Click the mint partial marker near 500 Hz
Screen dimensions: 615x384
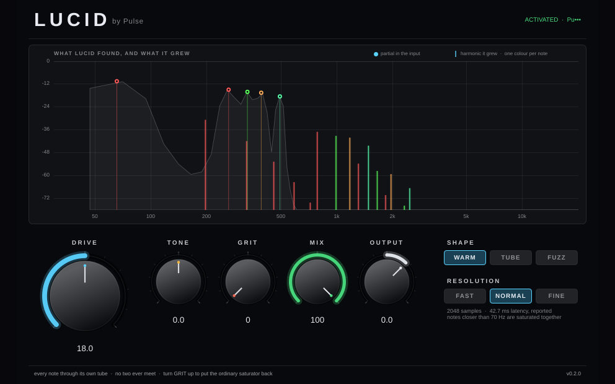click(280, 97)
